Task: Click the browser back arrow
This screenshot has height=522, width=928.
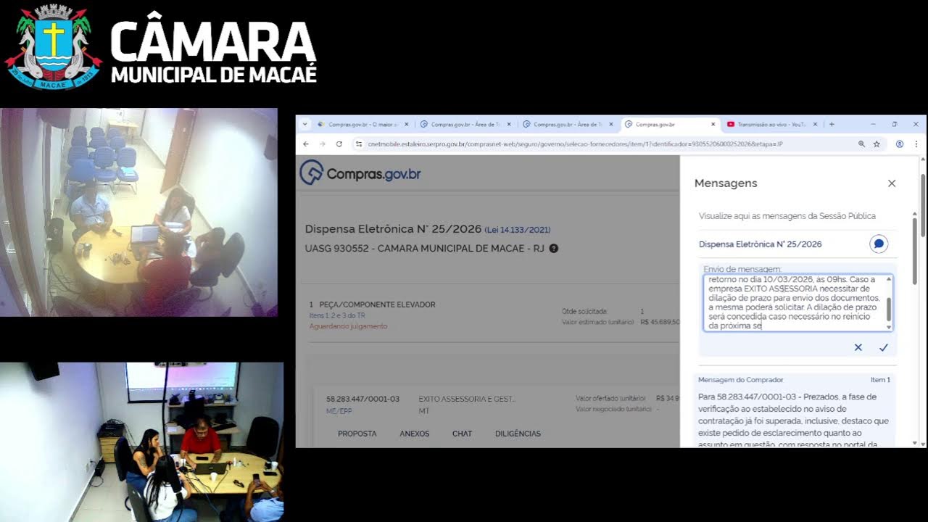Action: 306,144
